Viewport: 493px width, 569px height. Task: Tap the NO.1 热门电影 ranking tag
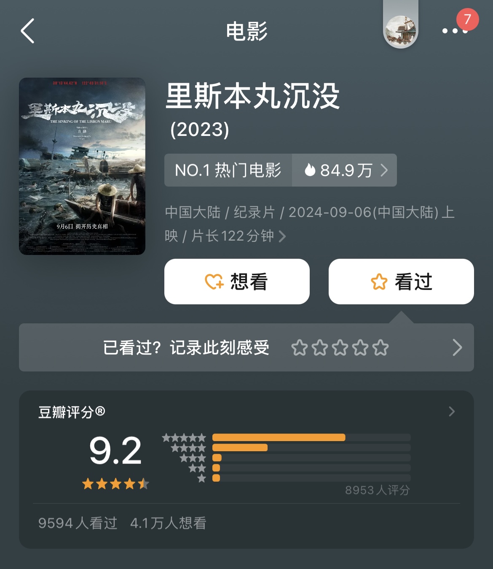[x=228, y=170]
